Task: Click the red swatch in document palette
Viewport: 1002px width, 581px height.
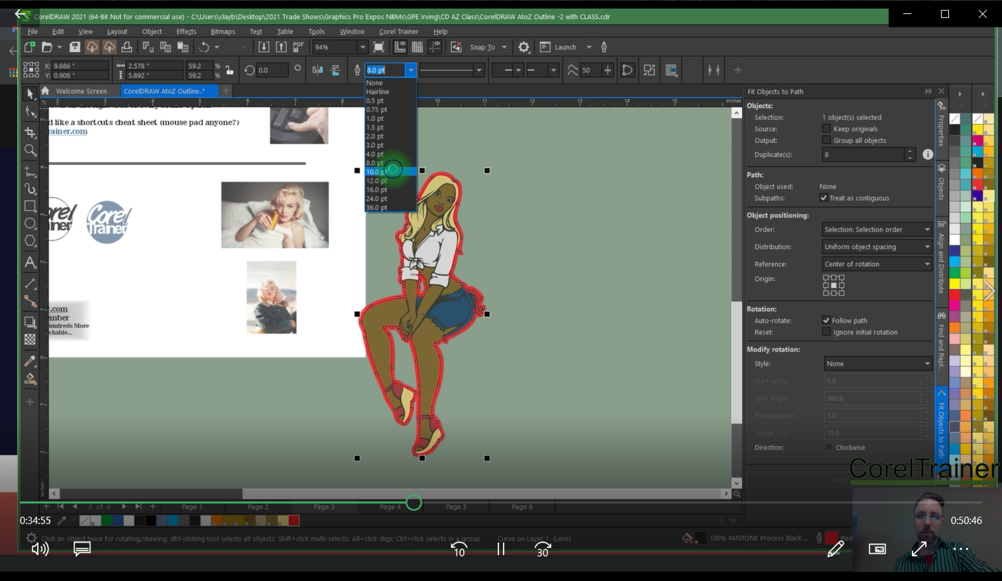Action: [294, 520]
